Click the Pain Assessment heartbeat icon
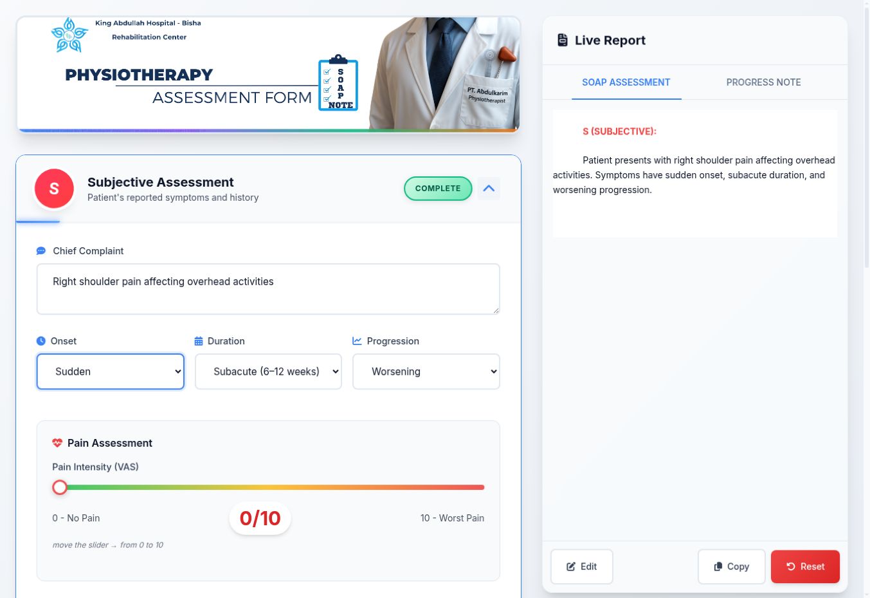 [57, 443]
